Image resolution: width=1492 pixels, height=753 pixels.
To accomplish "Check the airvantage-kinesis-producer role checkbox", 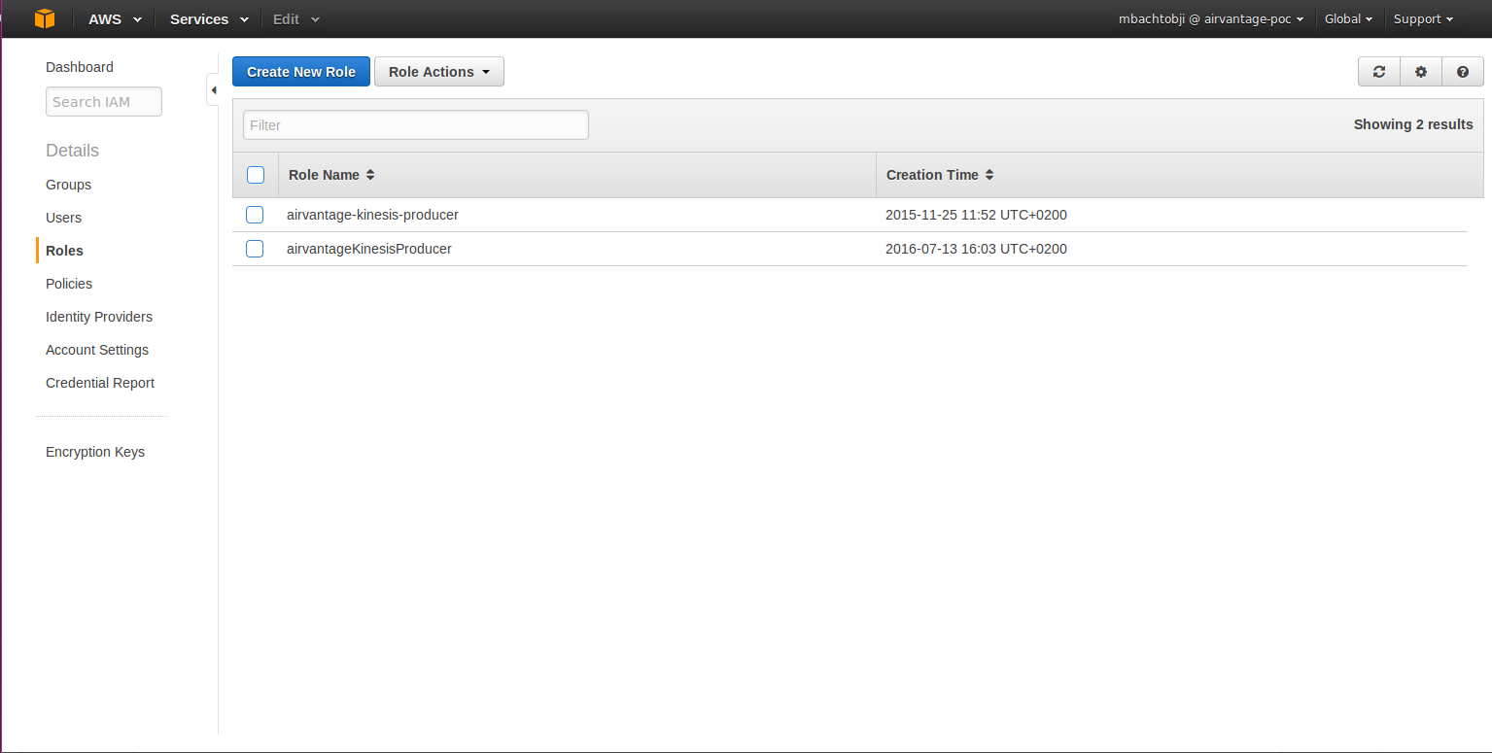I will pos(255,215).
